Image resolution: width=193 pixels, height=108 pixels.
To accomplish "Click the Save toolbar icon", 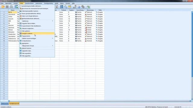I will click(7, 7).
